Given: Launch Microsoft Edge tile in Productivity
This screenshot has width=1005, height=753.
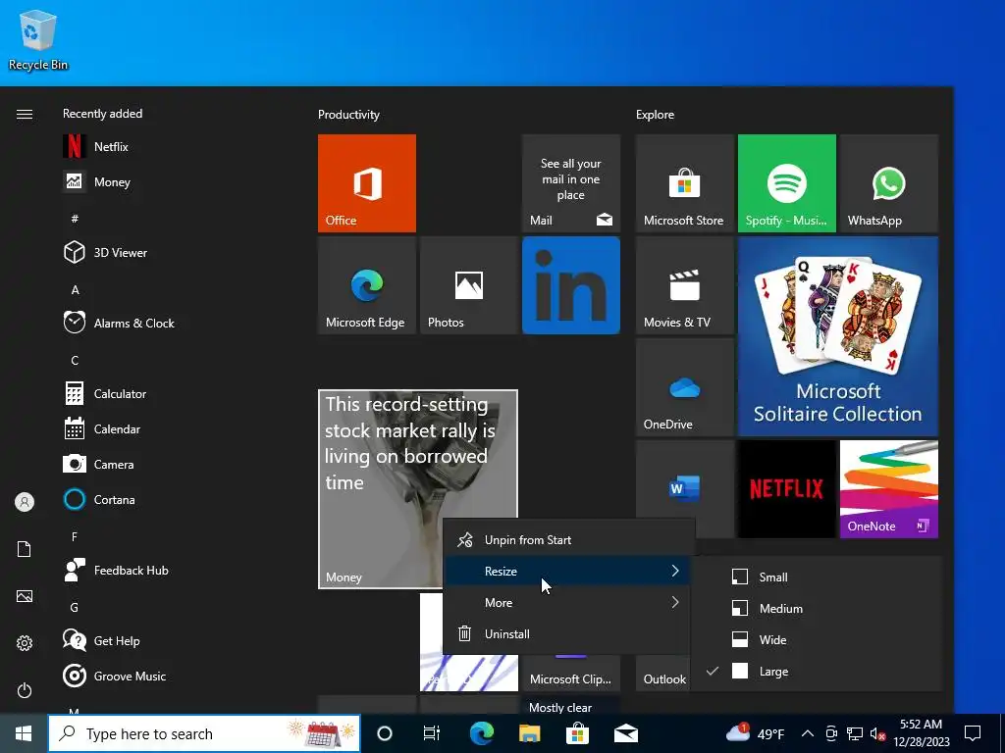Looking at the screenshot, I should point(367,285).
